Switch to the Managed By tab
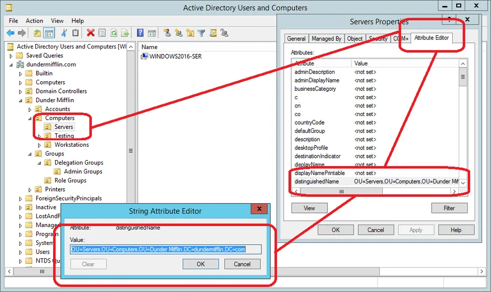The image size is (491, 292). click(x=326, y=38)
